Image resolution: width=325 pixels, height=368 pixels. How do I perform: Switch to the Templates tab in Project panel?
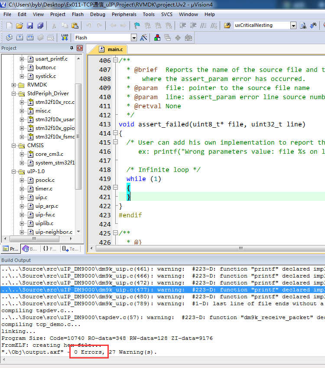click(x=70, y=249)
